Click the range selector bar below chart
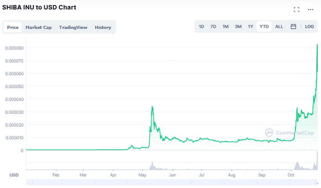 tap(172, 182)
